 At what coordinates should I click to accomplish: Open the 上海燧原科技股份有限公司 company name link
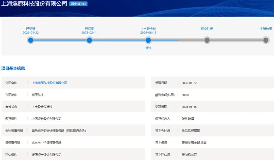pyautogui.click(x=49, y=83)
